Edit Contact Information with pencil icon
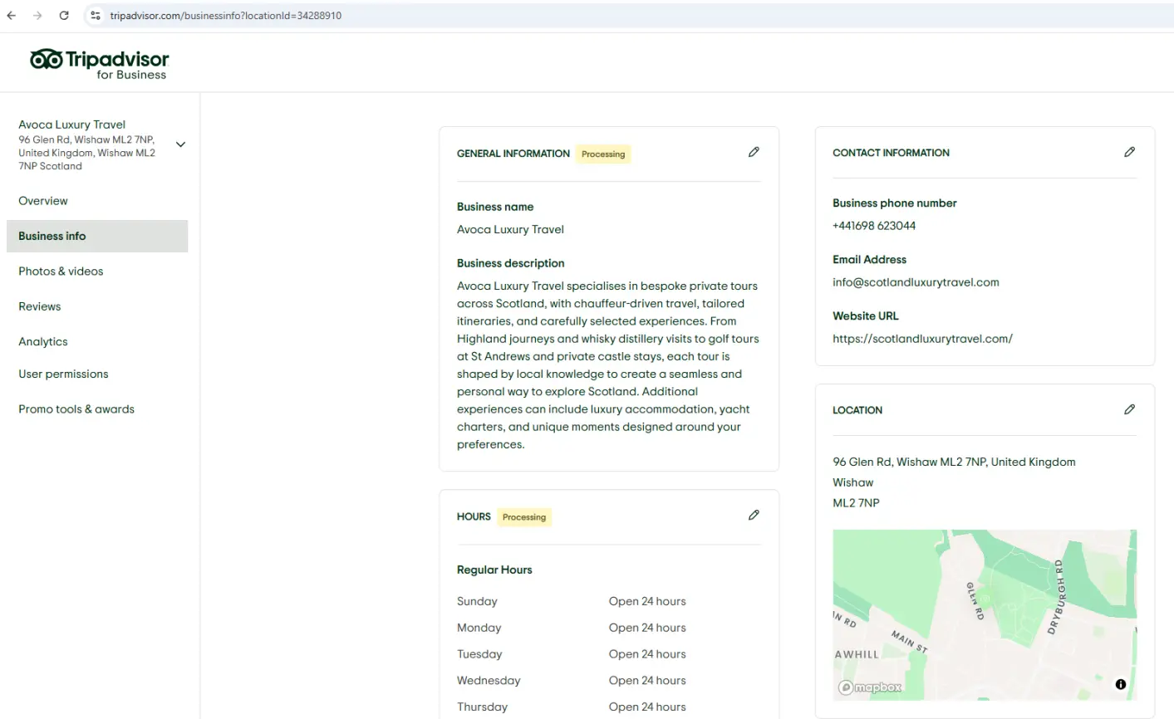Viewport: 1174px width, 719px height. click(x=1129, y=152)
